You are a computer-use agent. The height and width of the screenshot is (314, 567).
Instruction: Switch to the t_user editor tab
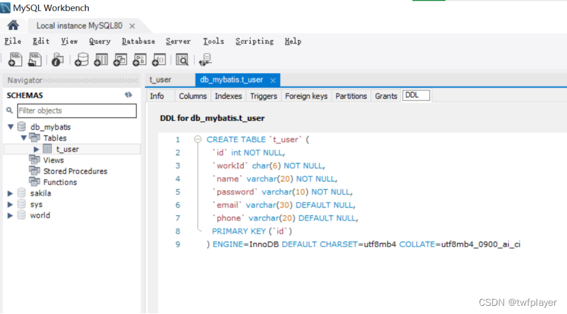161,80
